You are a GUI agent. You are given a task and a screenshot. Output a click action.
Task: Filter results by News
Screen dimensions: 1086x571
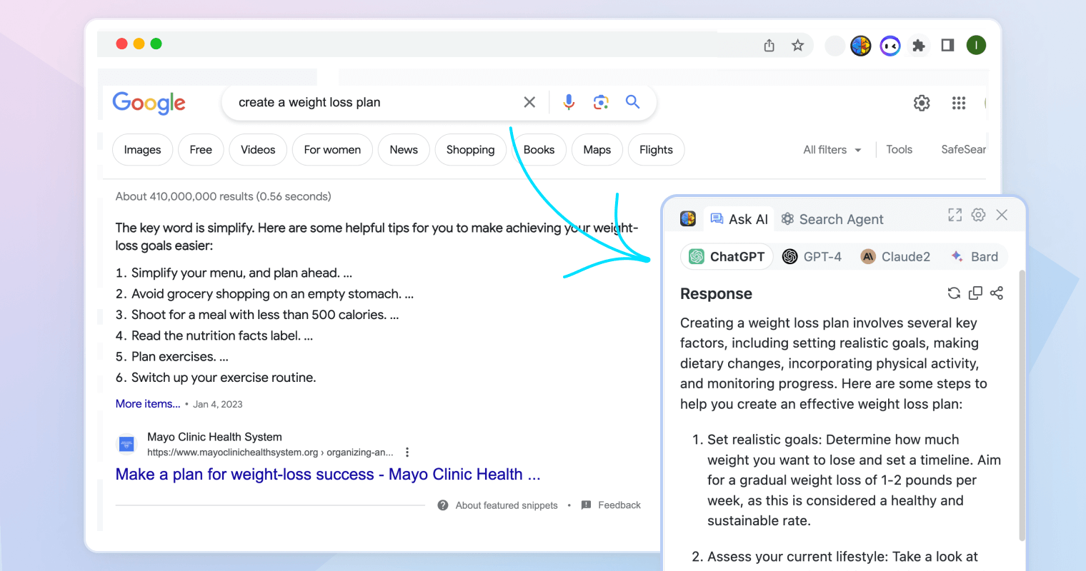point(404,150)
